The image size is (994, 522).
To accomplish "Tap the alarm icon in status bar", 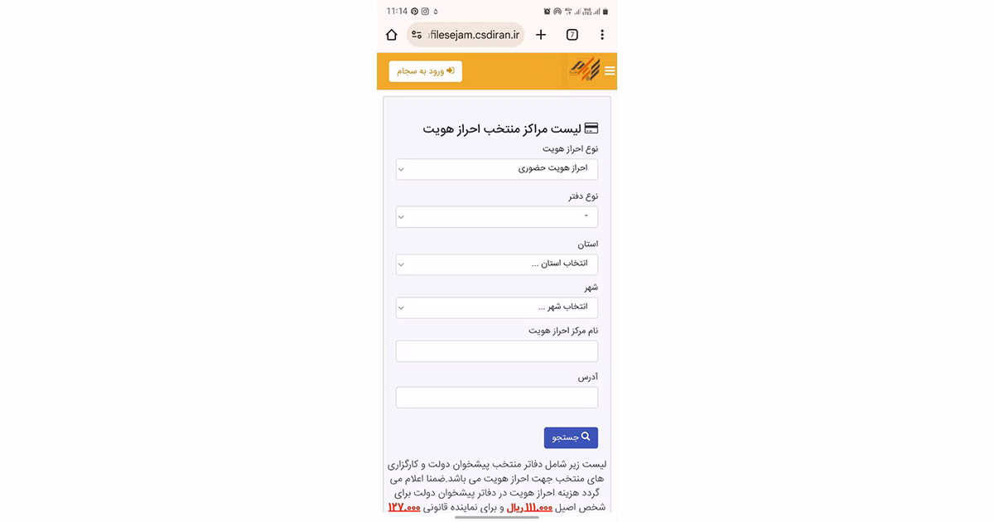I will [547, 12].
